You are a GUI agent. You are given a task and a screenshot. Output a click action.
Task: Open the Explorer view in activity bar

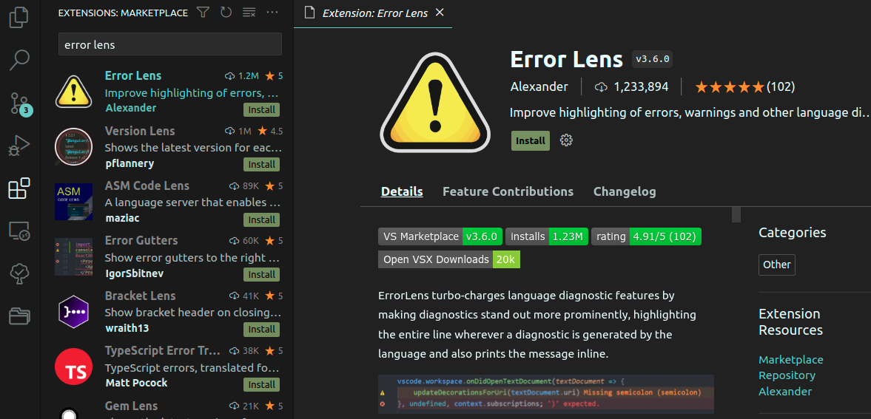(19, 17)
